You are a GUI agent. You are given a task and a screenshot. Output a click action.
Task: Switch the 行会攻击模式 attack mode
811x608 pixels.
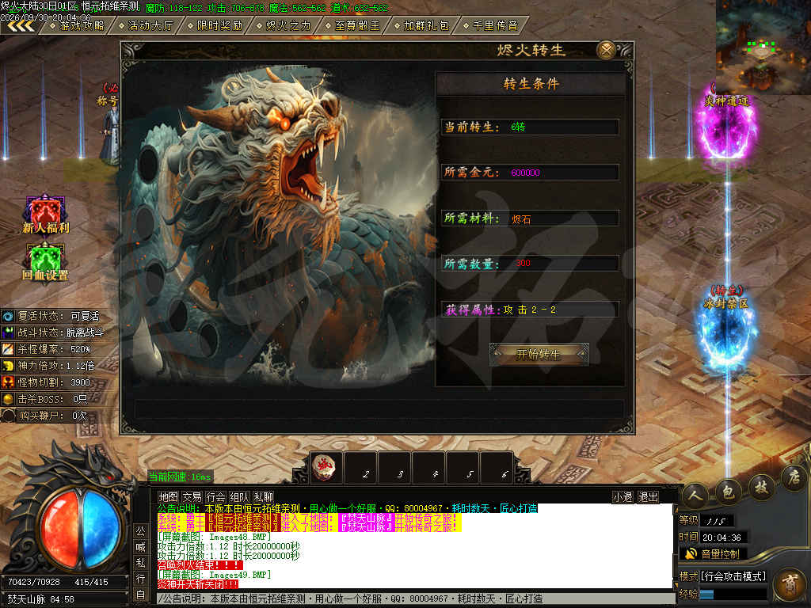point(733,576)
